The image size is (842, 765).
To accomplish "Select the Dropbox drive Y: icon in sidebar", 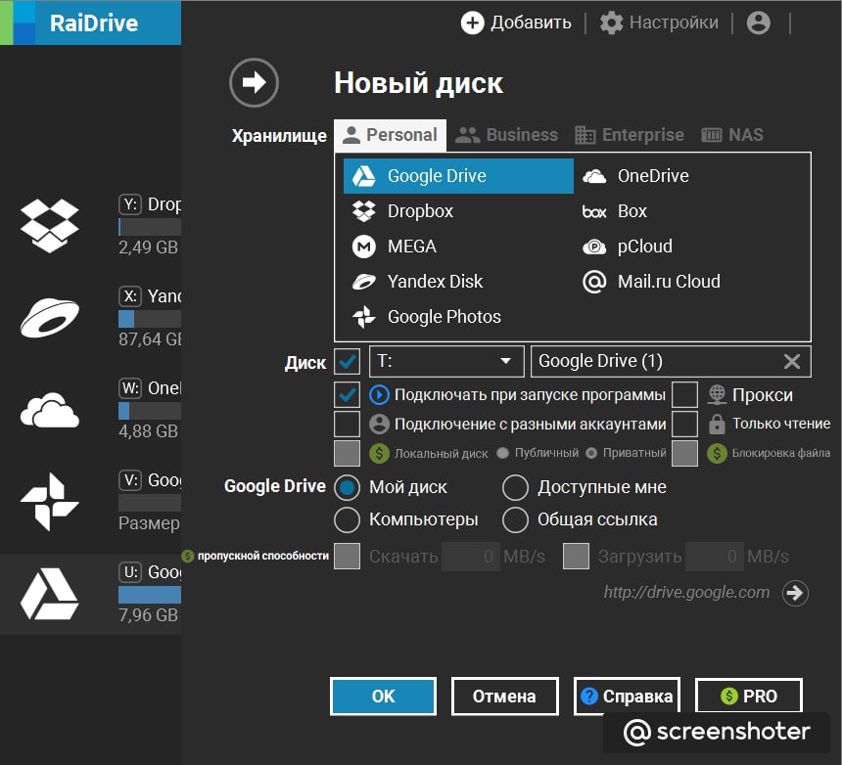I will pos(50,225).
